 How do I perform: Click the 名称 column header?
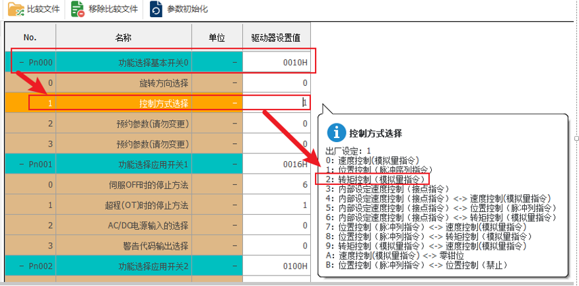coord(123,38)
